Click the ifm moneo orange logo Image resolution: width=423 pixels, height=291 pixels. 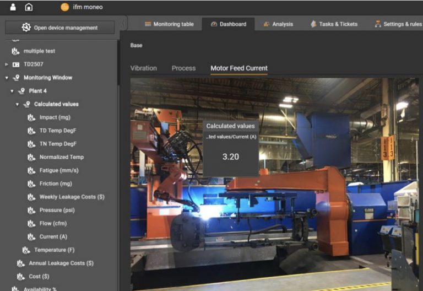(x=64, y=7)
